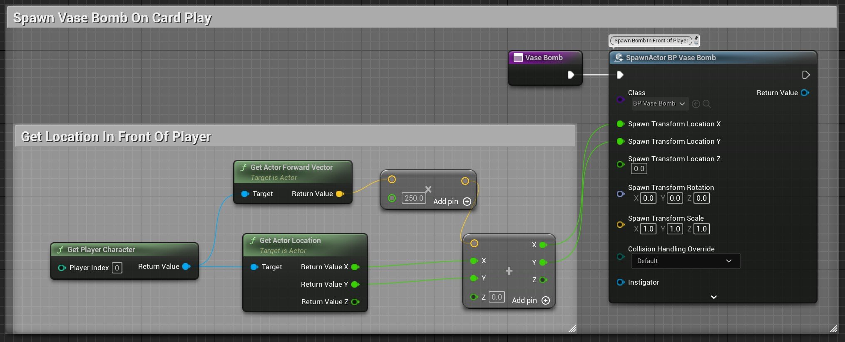The height and width of the screenshot is (342, 845).
Task: Click add node Z input pin
Action: 474,297
